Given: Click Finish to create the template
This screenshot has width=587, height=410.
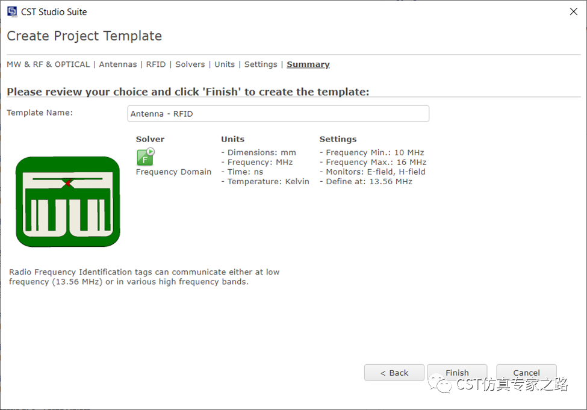Looking at the screenshot, I should click(x=457, y=373).
